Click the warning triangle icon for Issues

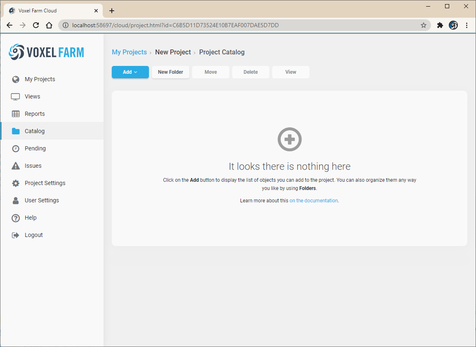tap(16, 166)
